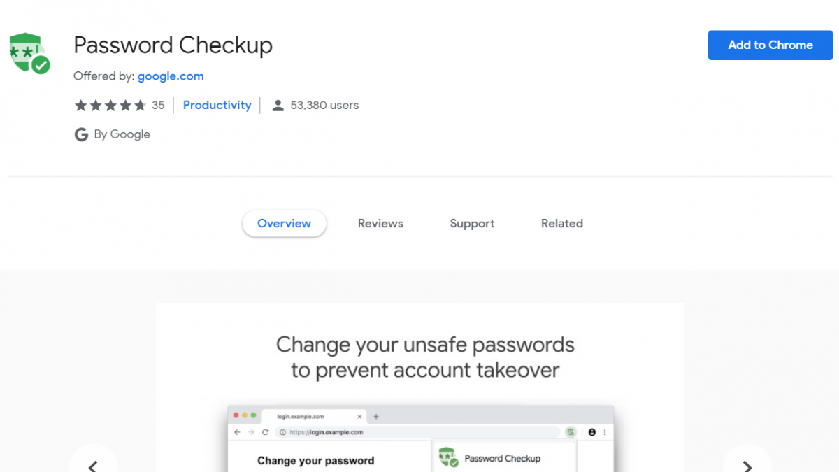The height and width of the screenshot is (472, 839).
Task: Open the Support tab
Action: 472,224
